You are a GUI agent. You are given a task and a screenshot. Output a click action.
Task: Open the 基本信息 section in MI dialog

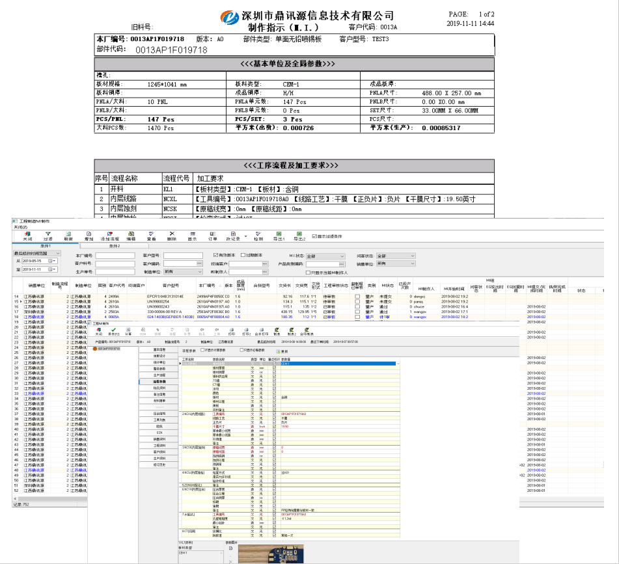point(159,350)
